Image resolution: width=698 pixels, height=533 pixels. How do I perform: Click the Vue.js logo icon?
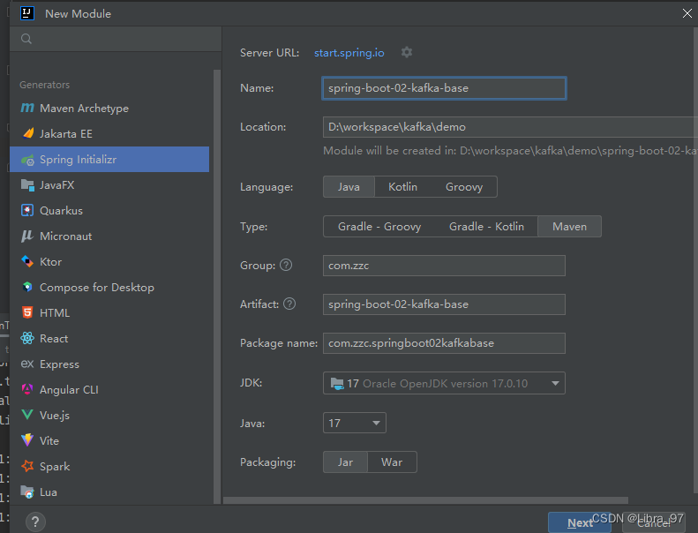pyautogui.click(x=27, y=415)
